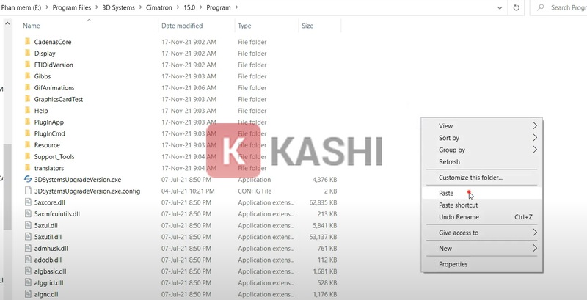This screenshot has height=300, width=587.
Task: Click the Cimatron breadcrumb in address bar
Action: (172, 7)
